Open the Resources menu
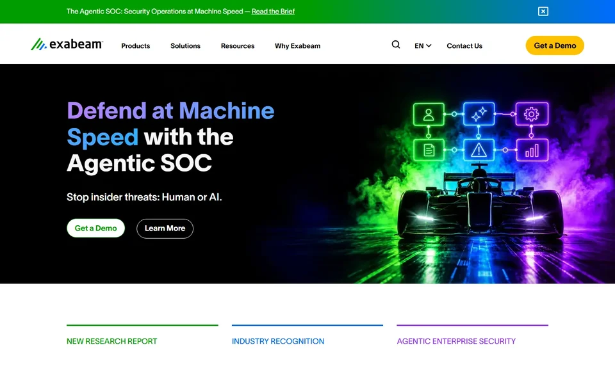Screen dimensions: 615x384 click(237, 46)
